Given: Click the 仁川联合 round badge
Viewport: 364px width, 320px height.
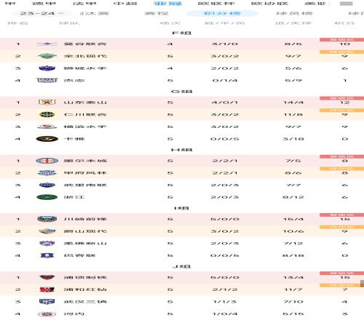Looking at the screenshot, I should (x=47, y=114).
